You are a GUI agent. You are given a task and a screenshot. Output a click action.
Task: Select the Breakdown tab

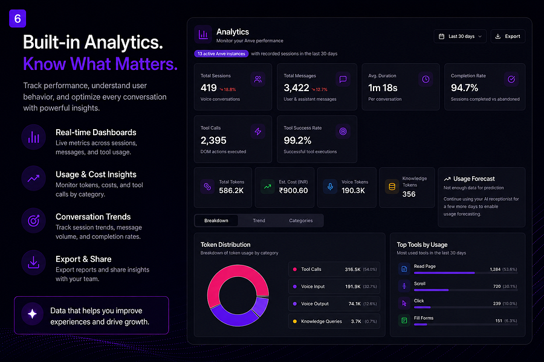pyautogui.click(x=216, y=221)
